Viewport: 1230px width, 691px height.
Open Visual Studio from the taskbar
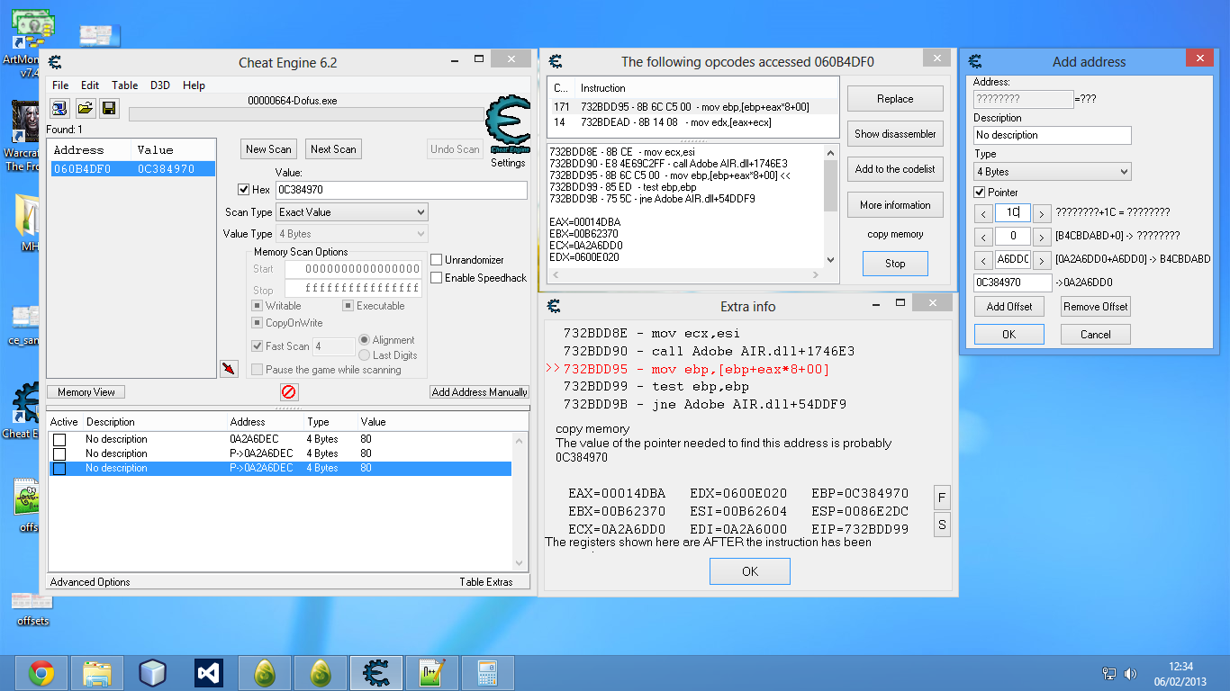point(209,672)
